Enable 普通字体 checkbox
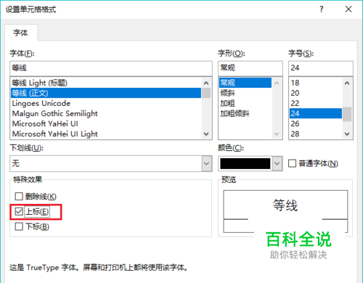This screenshot has height=283, width=363. [x=292, y=163]
